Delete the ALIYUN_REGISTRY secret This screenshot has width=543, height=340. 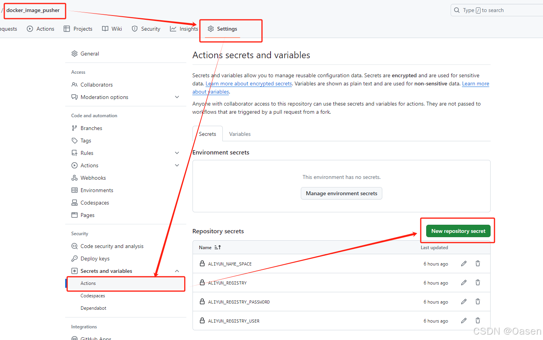point(478,283)
